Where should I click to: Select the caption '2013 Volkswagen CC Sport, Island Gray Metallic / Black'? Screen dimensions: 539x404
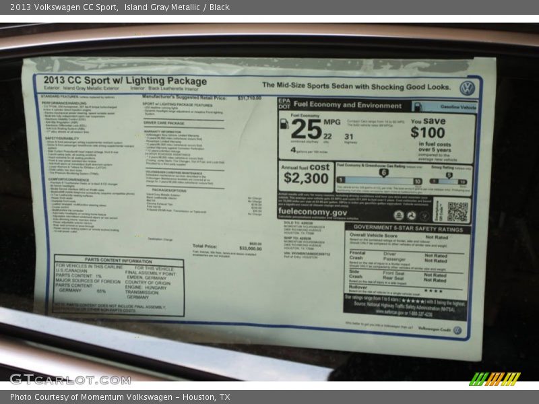(x=120, y=7)
